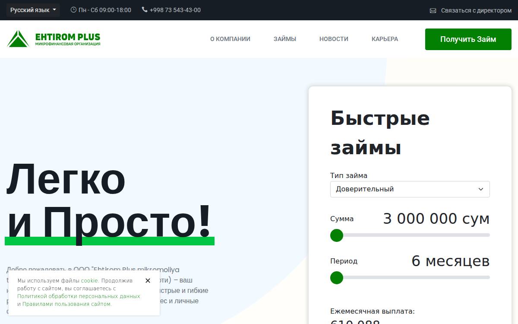518x324 pixels.
Task: Open the КАРЬЕРА menu item
Action: pyautogui.click(x=385, y=39)
